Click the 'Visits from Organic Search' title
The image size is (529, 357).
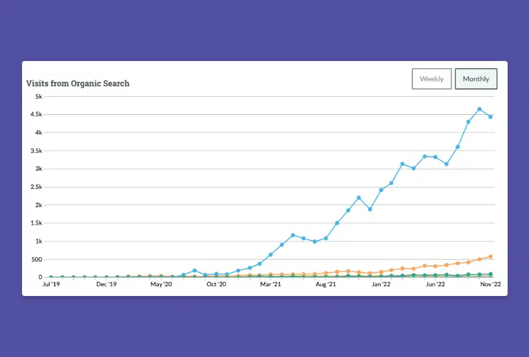click(x=78, y=83)
